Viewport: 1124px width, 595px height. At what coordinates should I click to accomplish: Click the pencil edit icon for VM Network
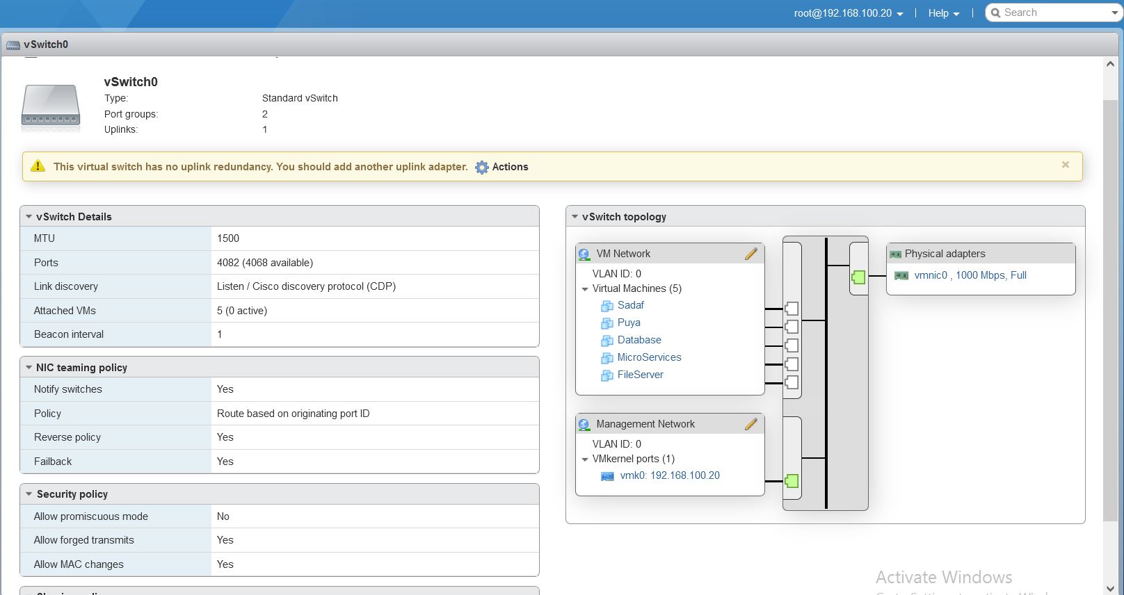(x=750, y=254)
